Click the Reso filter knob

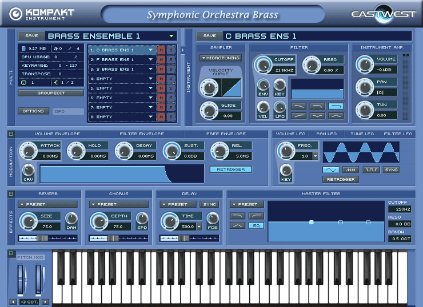click(312, 64)
